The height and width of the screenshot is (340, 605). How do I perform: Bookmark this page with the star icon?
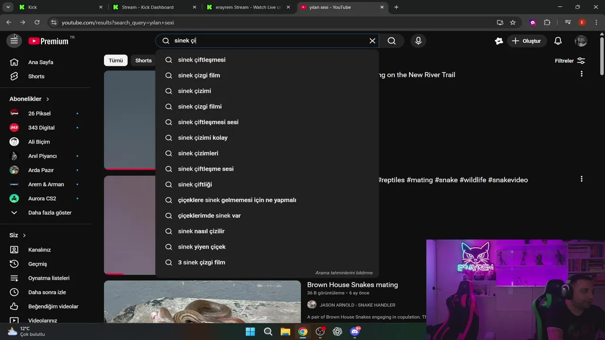coord(513,22)
